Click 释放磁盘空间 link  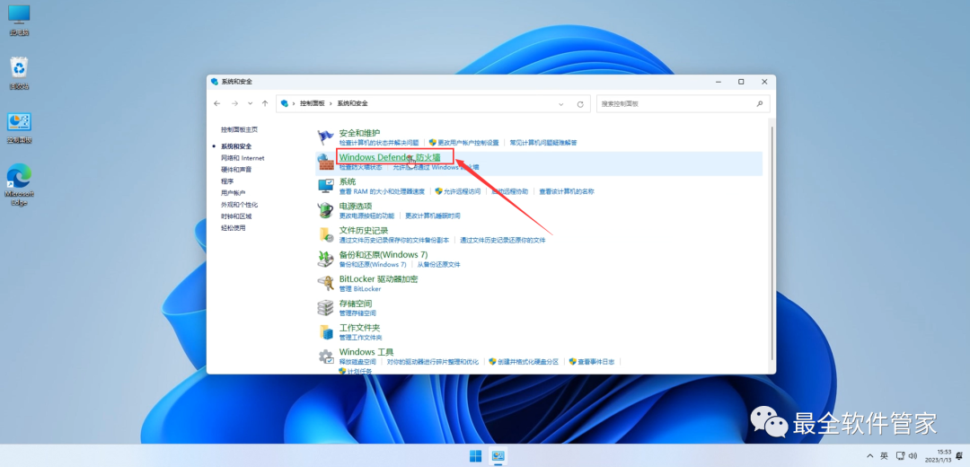click(357, 362)
